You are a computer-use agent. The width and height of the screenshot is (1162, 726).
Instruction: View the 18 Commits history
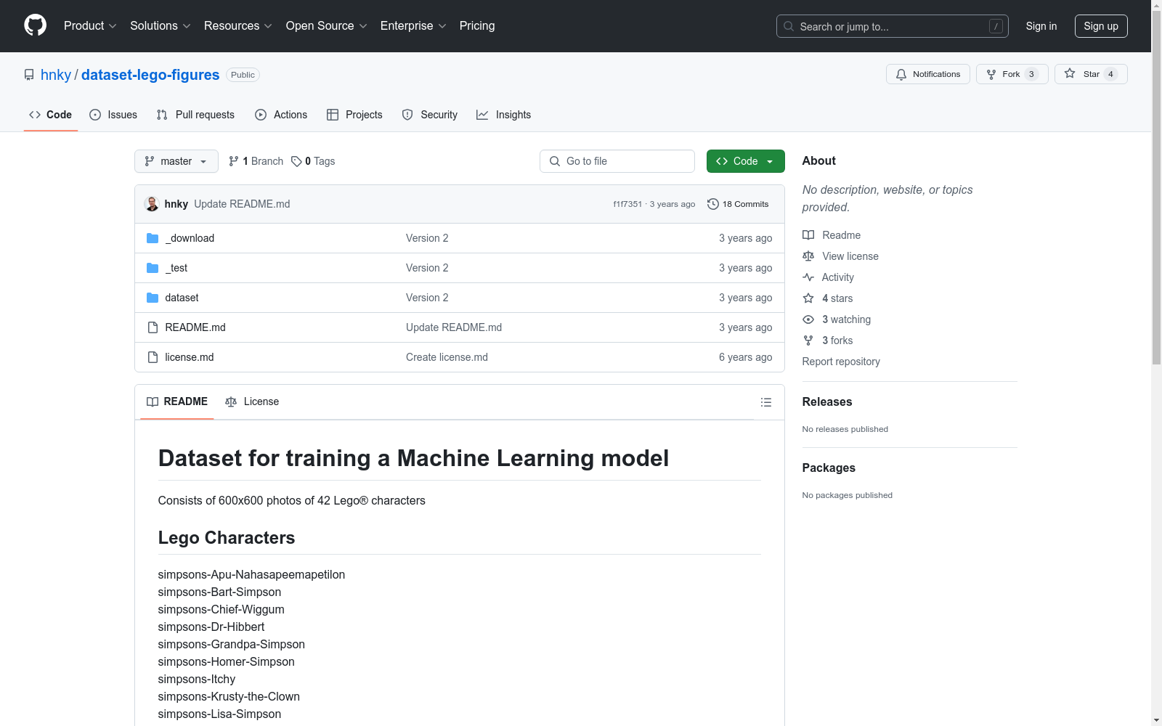738,204
